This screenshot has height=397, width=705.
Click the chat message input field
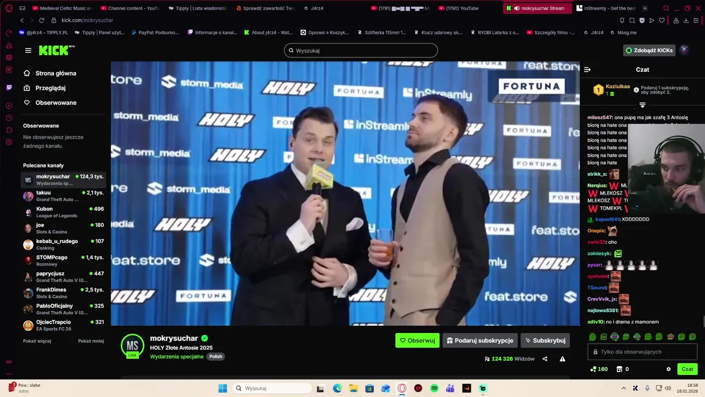click(x=642, y=352)
